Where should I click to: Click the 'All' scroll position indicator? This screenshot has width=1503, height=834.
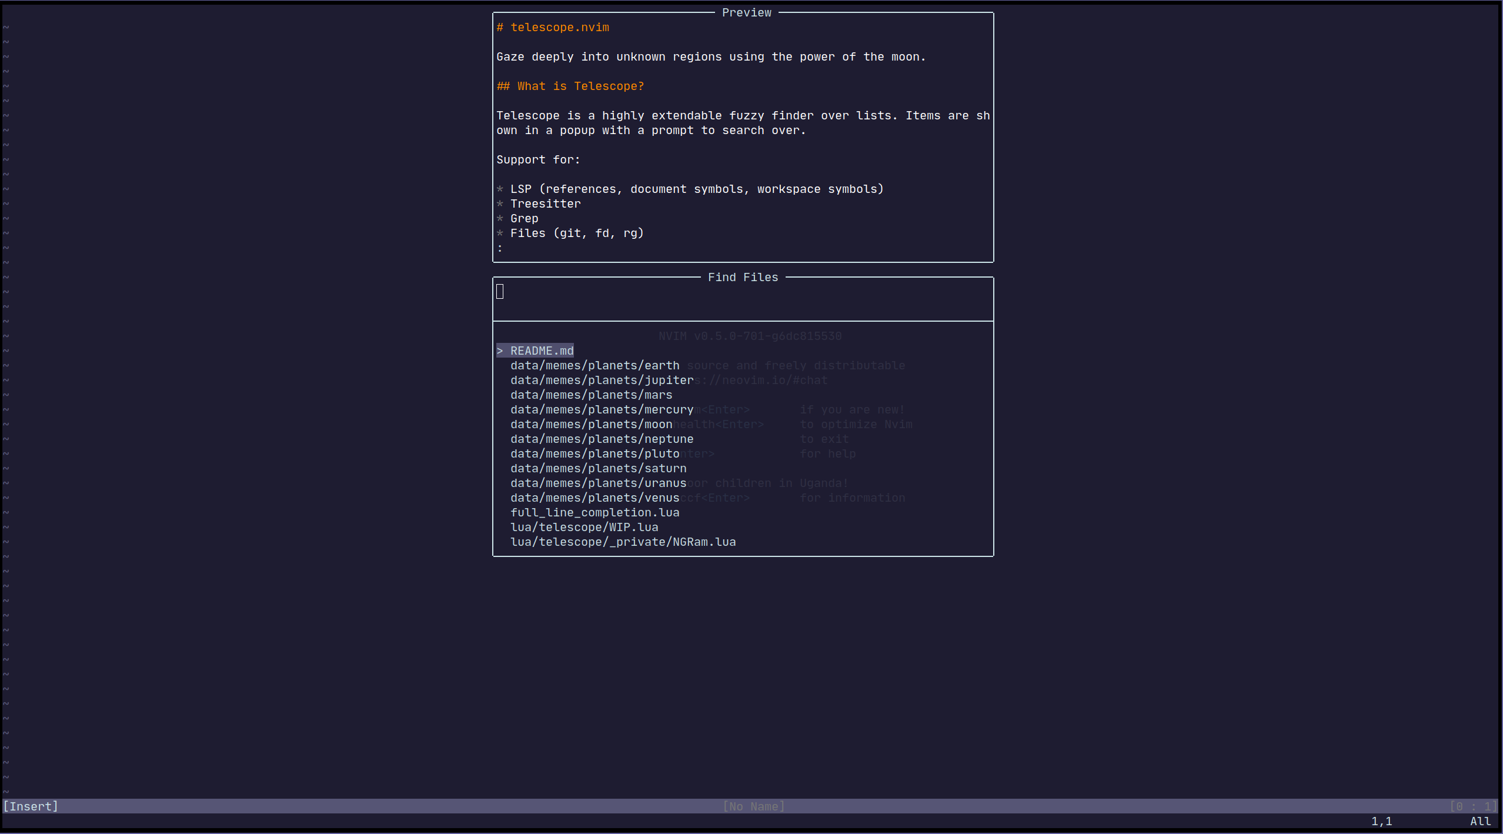click(x=1481, y=821)
